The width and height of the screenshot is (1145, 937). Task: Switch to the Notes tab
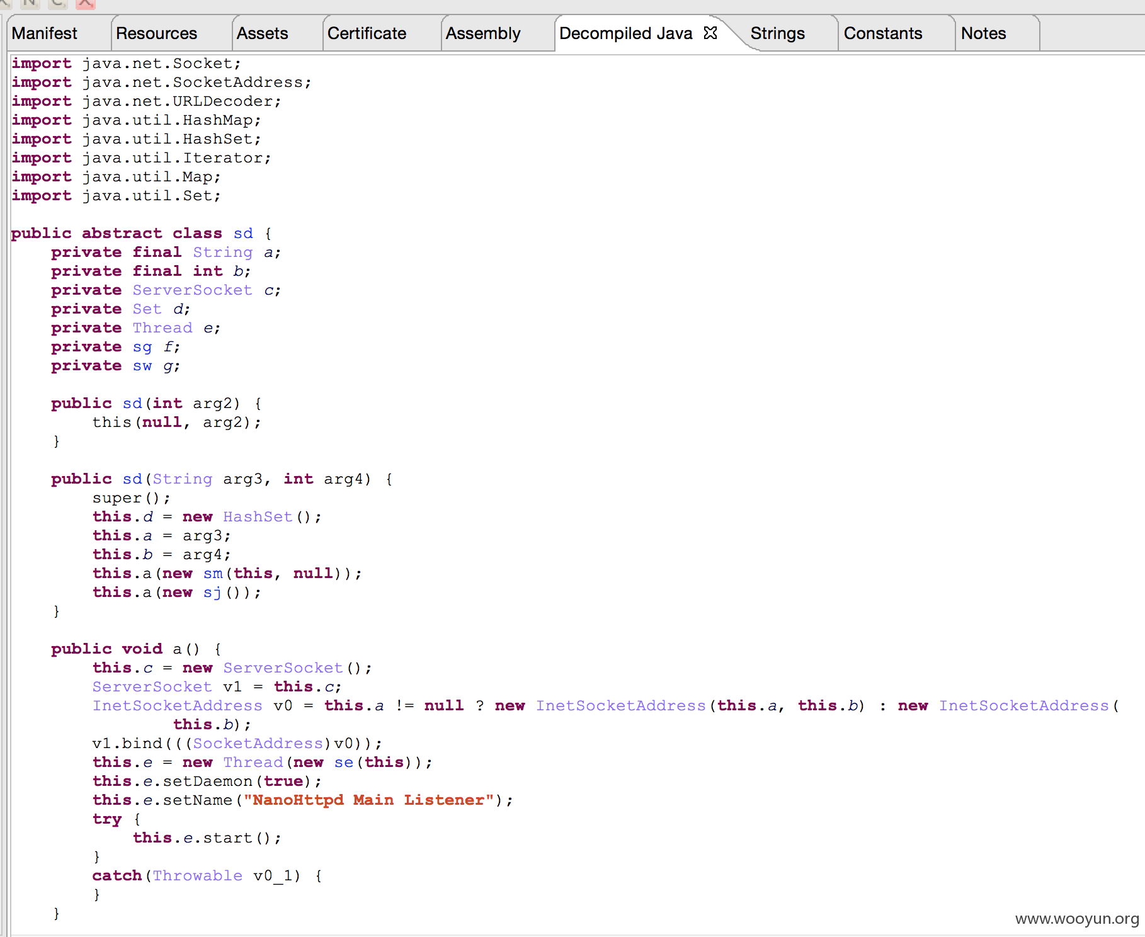[x=984, y=33]
